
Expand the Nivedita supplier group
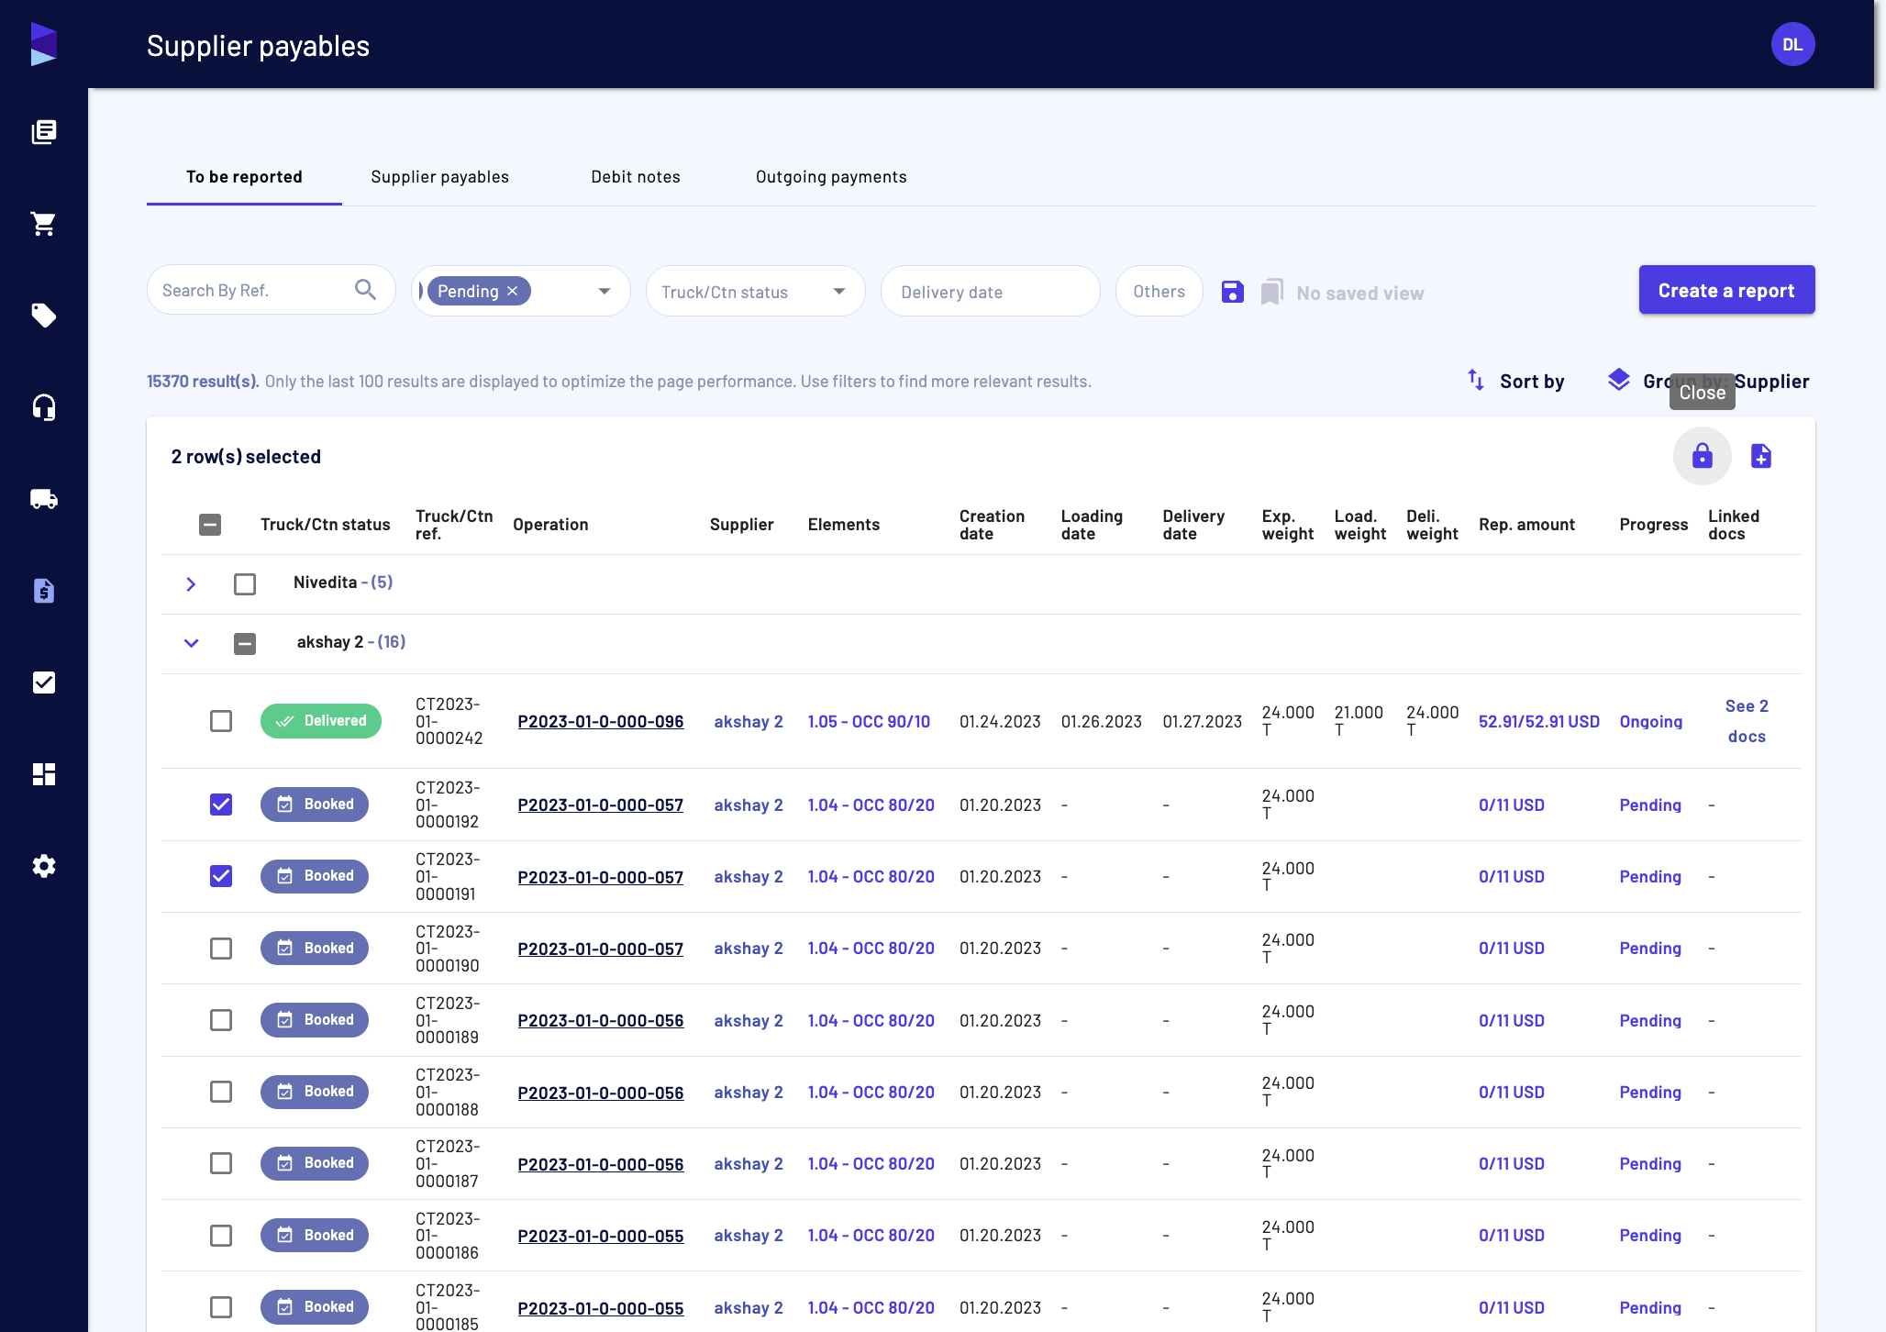pos(191,584)
